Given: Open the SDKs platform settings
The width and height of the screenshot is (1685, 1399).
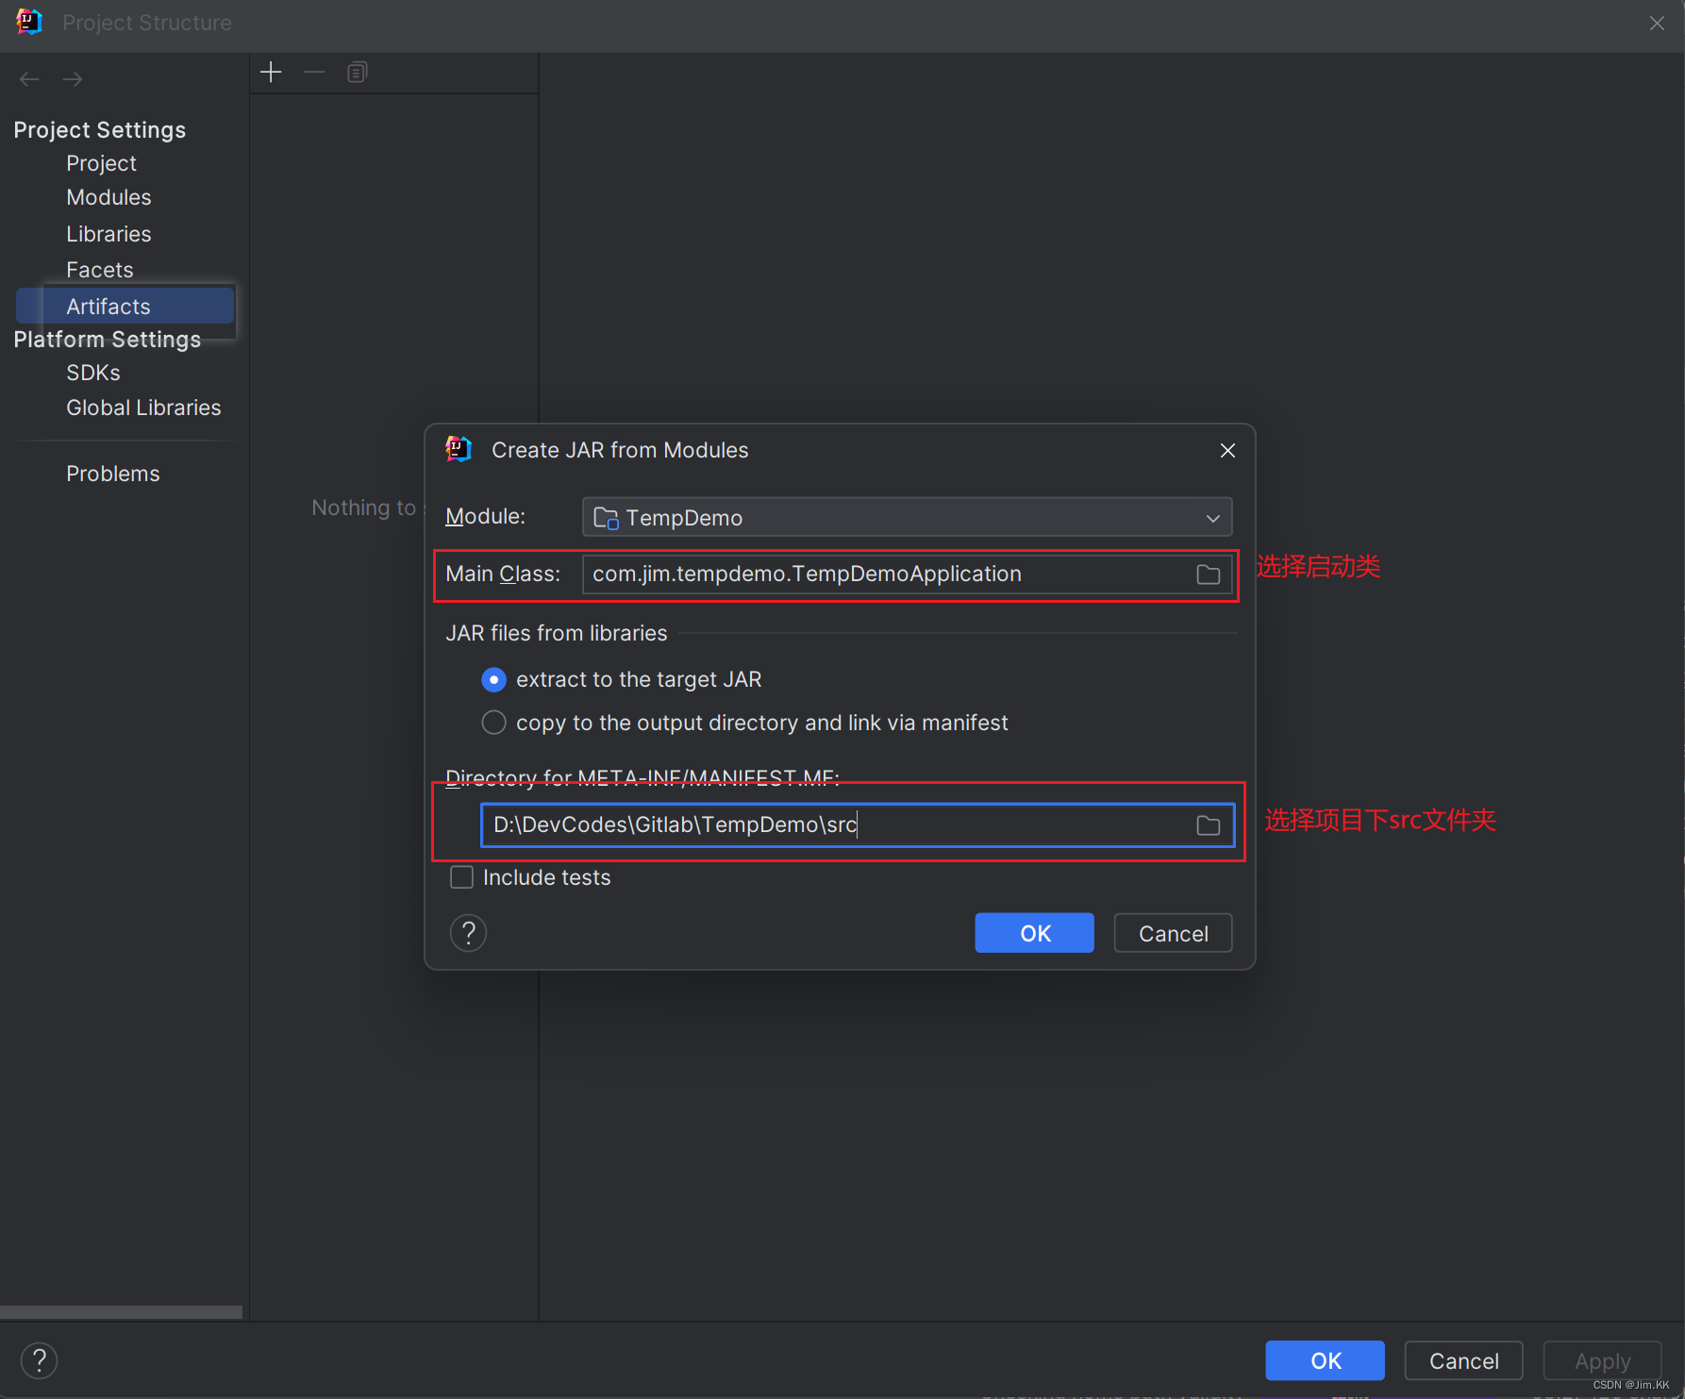Looking at the screenshot, I should coord(92,373).
